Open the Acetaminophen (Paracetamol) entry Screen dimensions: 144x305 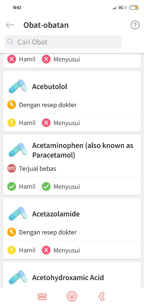point(72,165)
